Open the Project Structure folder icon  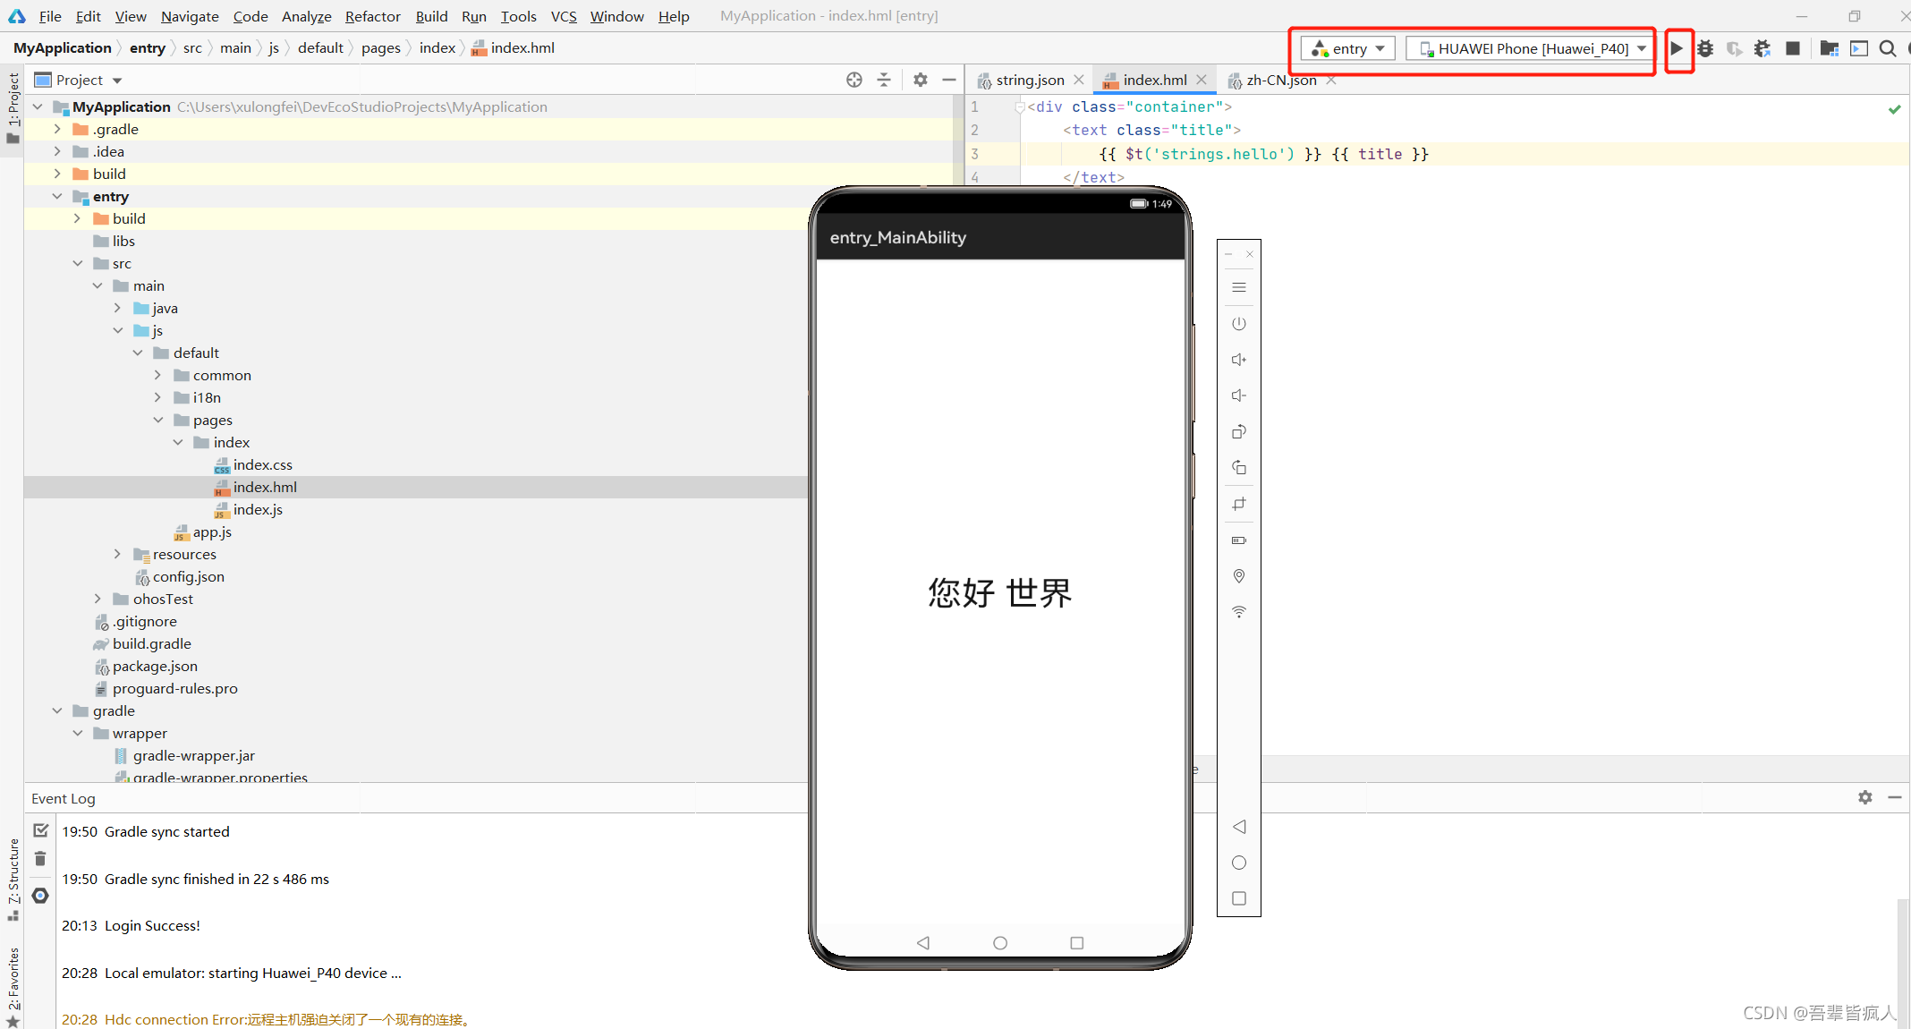point(1829,48)
